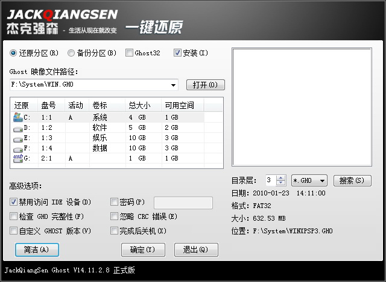The height and width of the screenshot is (282, 386).
Task: Sort by the 卷标 column header
Action: [107, 106]
